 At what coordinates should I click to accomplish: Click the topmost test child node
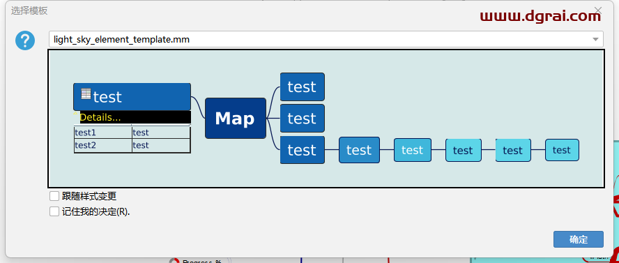coord(303,87)
